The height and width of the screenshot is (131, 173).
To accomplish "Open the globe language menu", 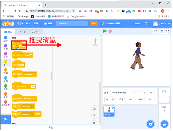I will pyautogui.click(x=20, y=24).
